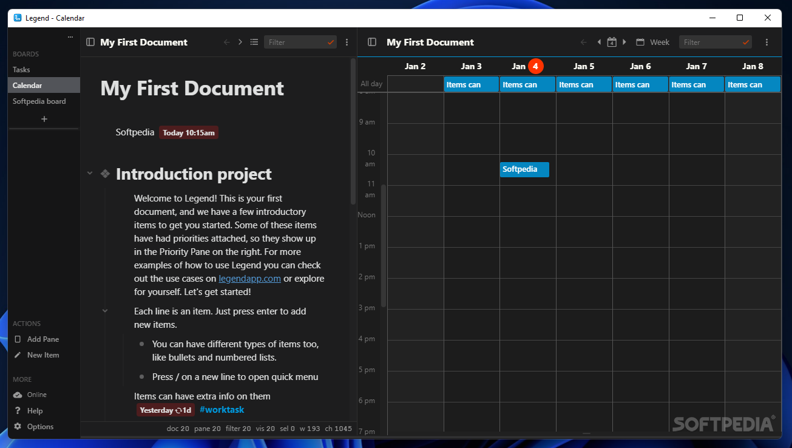Collapse the 'Each line is an item' entry
The image size is (792, 448).
(x=105, y=311)
